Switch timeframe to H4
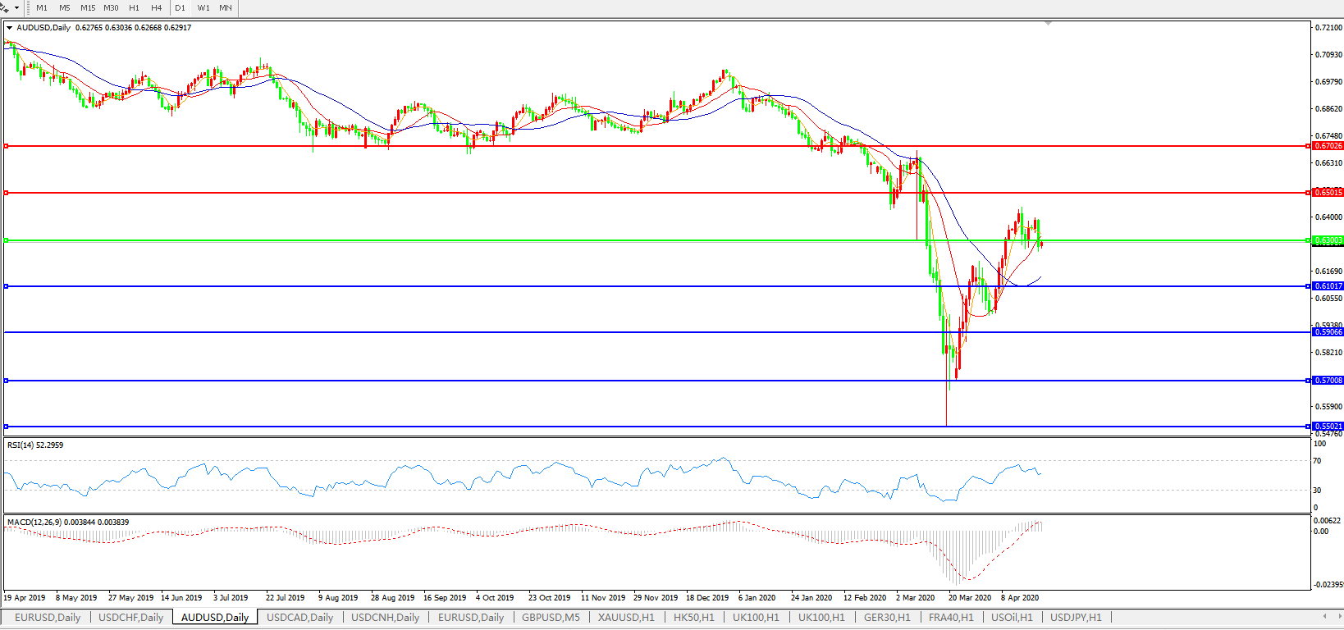The width and height of the screenshot is (1344, 630). (x=156, y=7)
